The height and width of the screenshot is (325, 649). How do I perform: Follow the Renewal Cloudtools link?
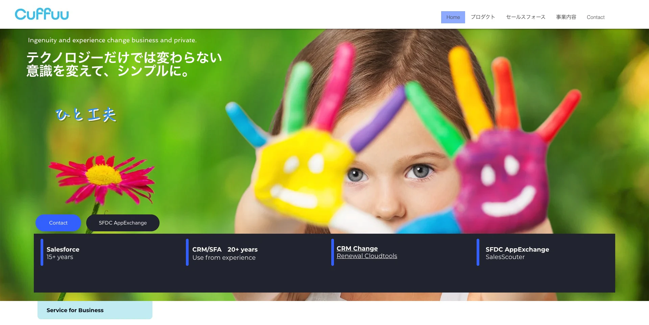(x=367, y=256)
